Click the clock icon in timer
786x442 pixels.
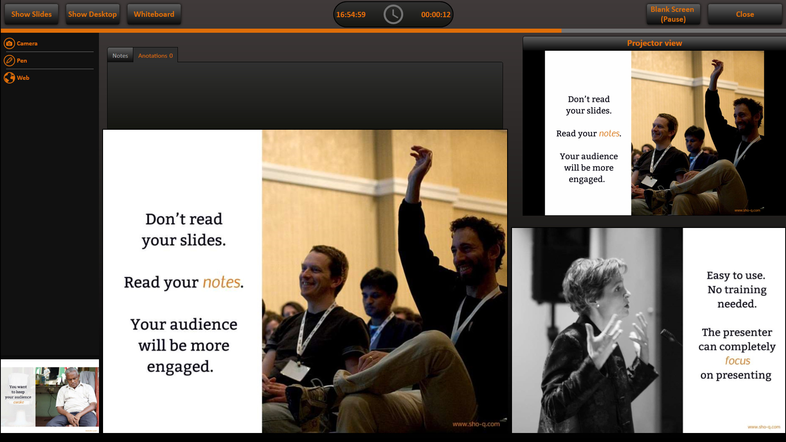pyautogui.click(x=393, y=15)
